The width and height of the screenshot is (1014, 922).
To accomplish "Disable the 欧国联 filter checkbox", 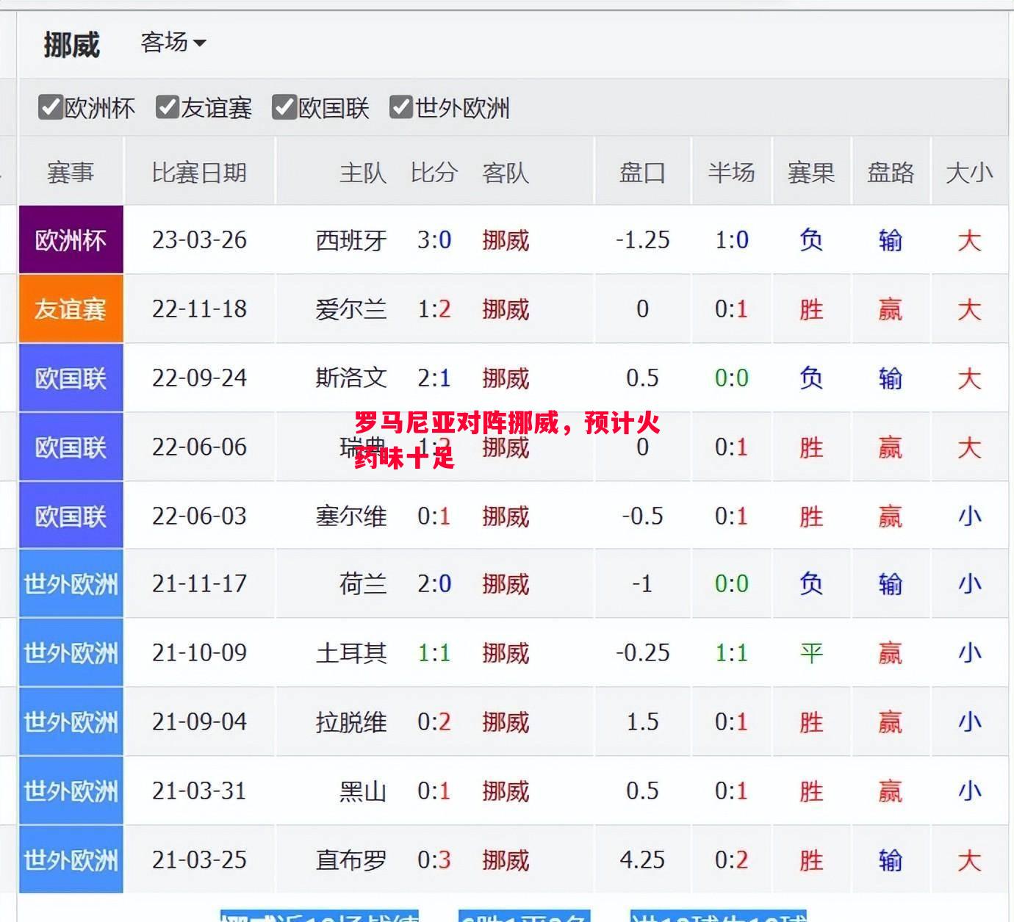I will 286,107.
